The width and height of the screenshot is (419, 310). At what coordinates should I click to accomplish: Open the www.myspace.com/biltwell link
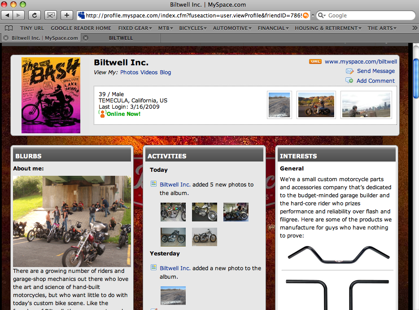tap(361, 62)
